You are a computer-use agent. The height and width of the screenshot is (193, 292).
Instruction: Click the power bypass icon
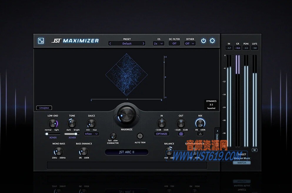[203, 41]
